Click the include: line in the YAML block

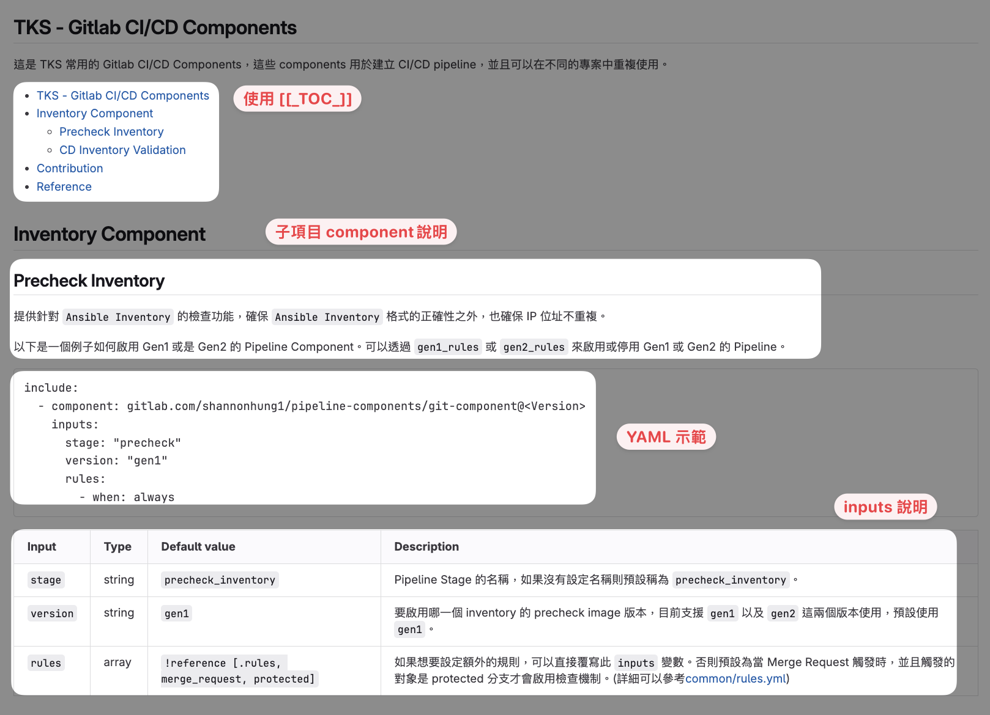click(51, 387)
